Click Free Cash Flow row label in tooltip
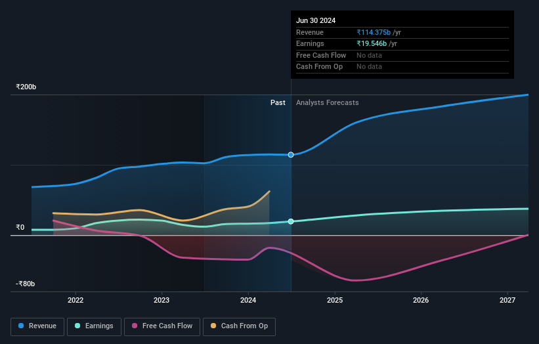 321,55
